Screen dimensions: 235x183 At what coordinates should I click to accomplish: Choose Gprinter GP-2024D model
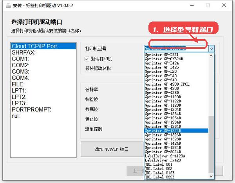click(176, 152)
